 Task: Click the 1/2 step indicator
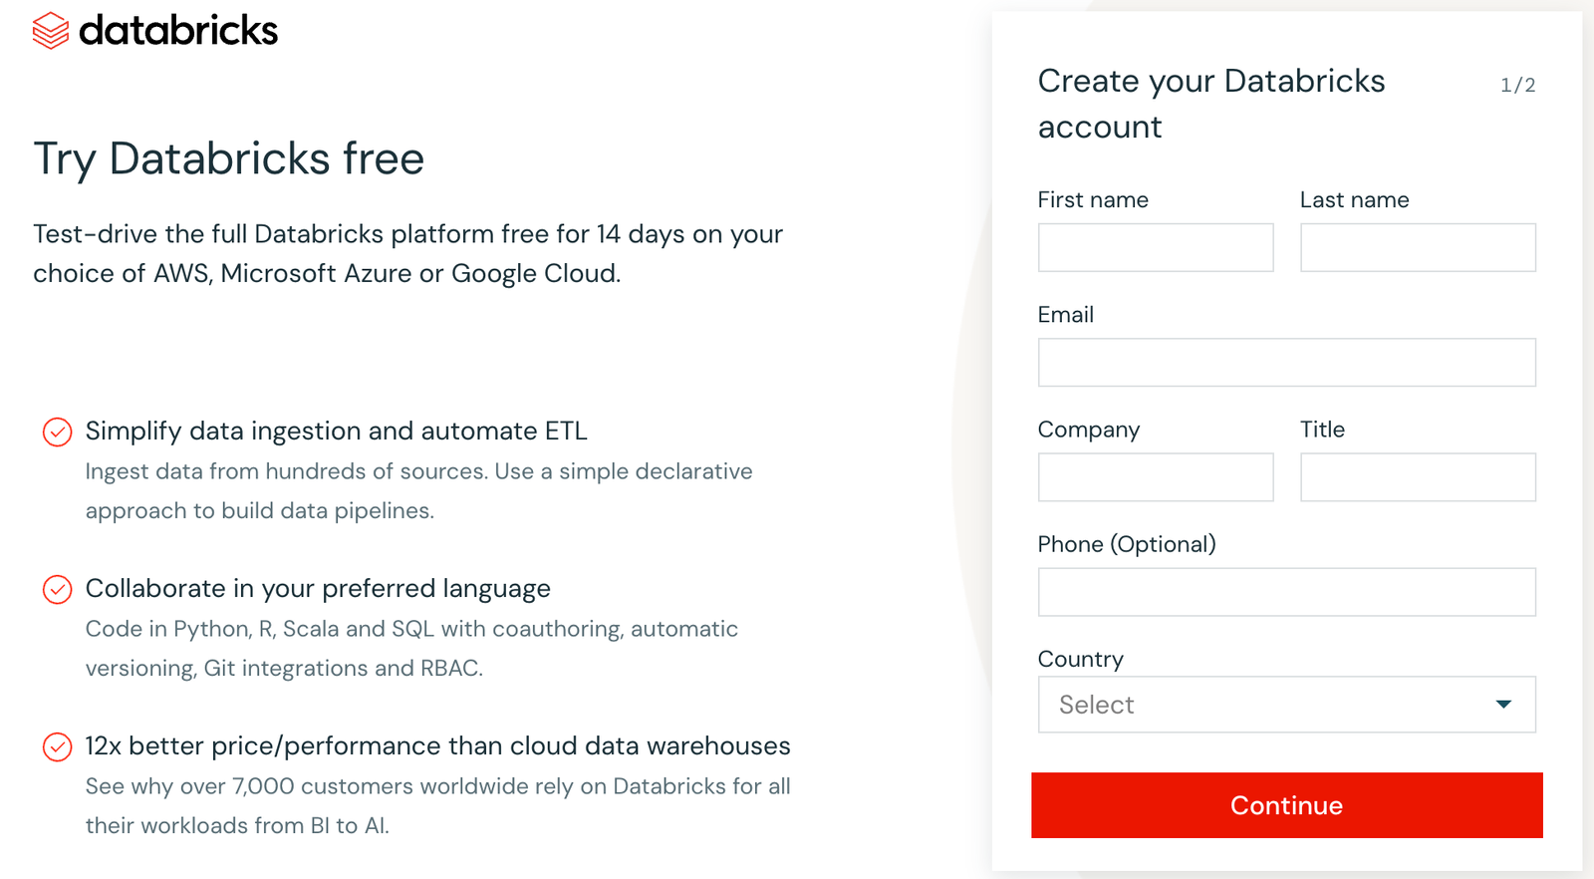click(1517, 85)
